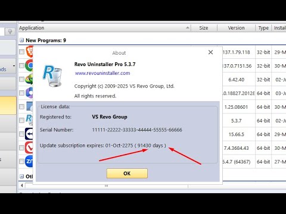286x214 pixels.
Task: Sort by the Size column header
Action: pos(204,28)
